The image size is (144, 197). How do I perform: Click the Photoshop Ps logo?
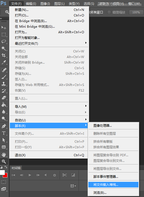3,3
